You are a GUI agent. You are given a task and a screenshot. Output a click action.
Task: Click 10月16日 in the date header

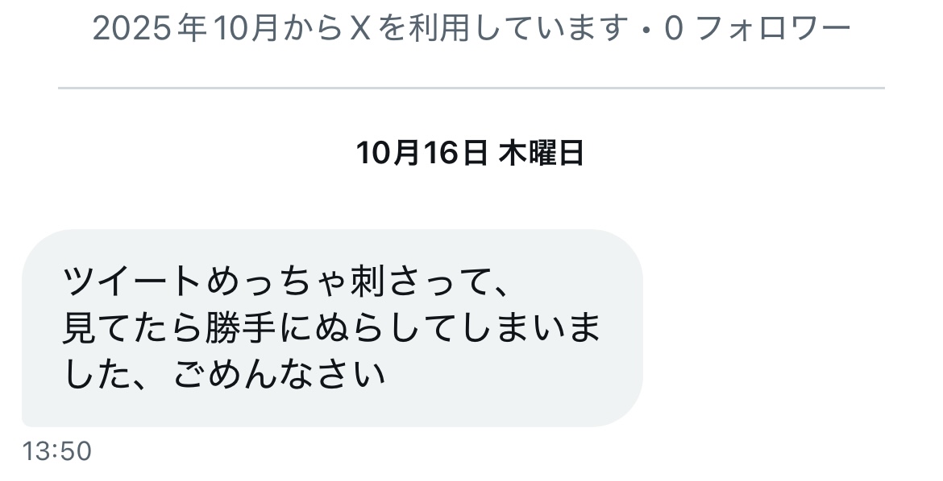click(x=422, y=153)
